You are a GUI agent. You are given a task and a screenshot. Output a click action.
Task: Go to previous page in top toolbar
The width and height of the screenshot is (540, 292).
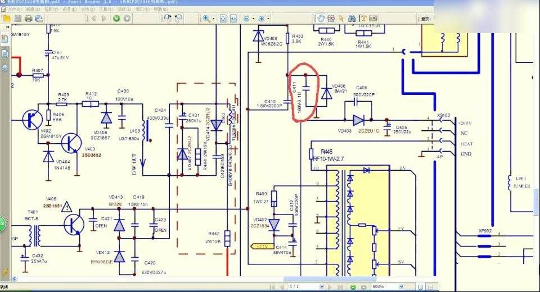(x=93, y=19)
